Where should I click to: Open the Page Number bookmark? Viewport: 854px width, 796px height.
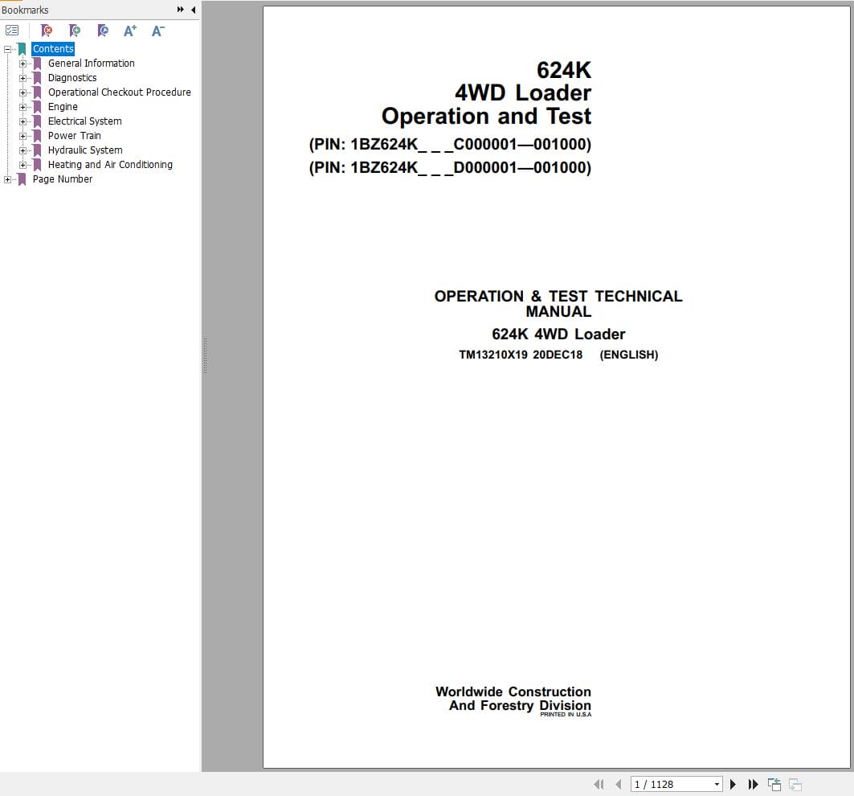[x=62, y=178]
